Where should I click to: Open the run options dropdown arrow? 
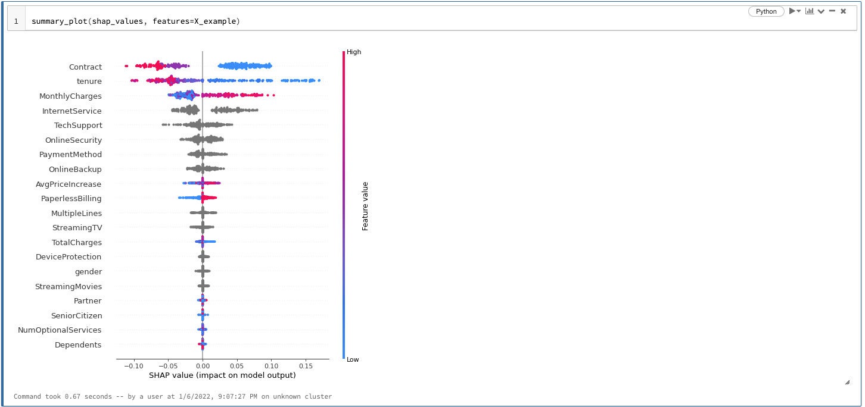(x=799, y=11)
